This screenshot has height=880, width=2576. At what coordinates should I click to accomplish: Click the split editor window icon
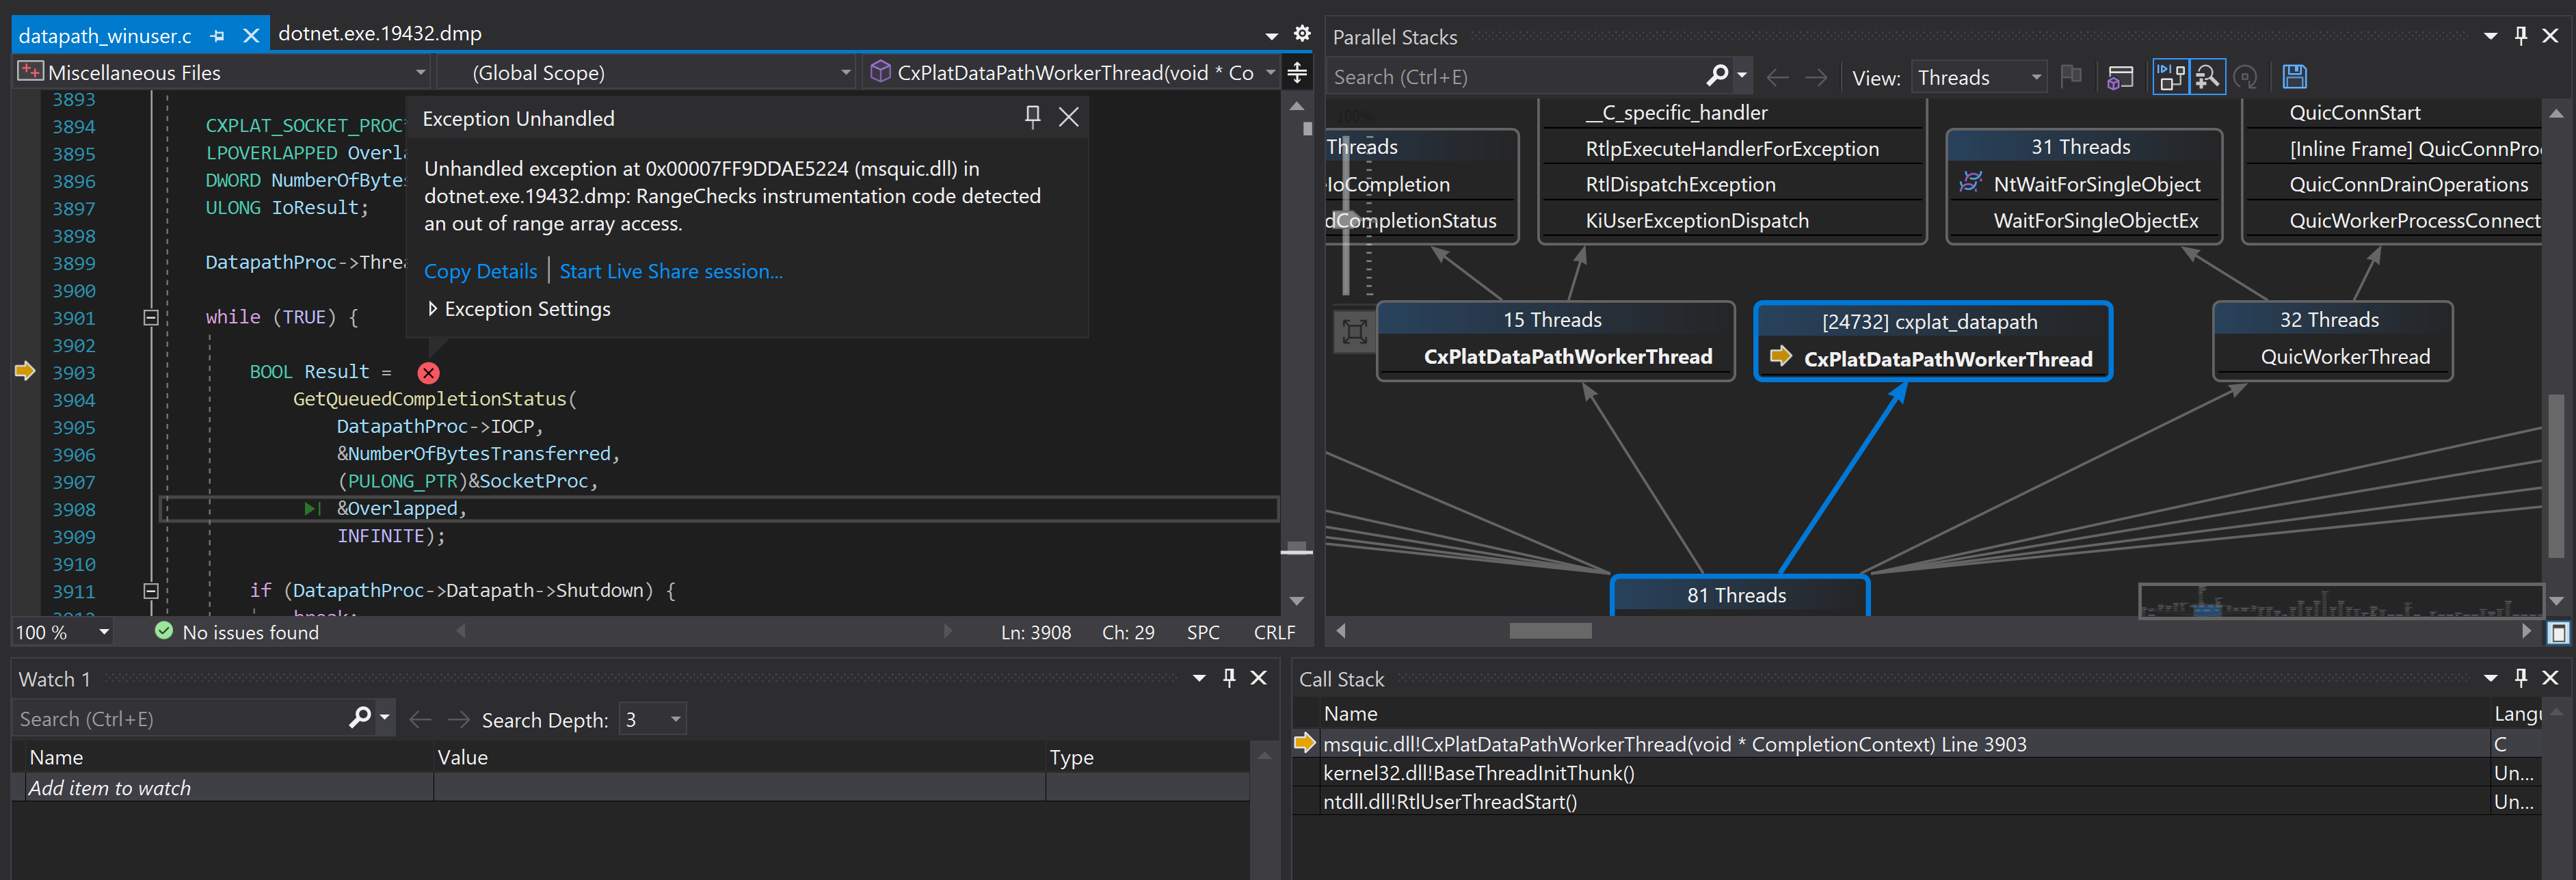[x=1297, y=72]
